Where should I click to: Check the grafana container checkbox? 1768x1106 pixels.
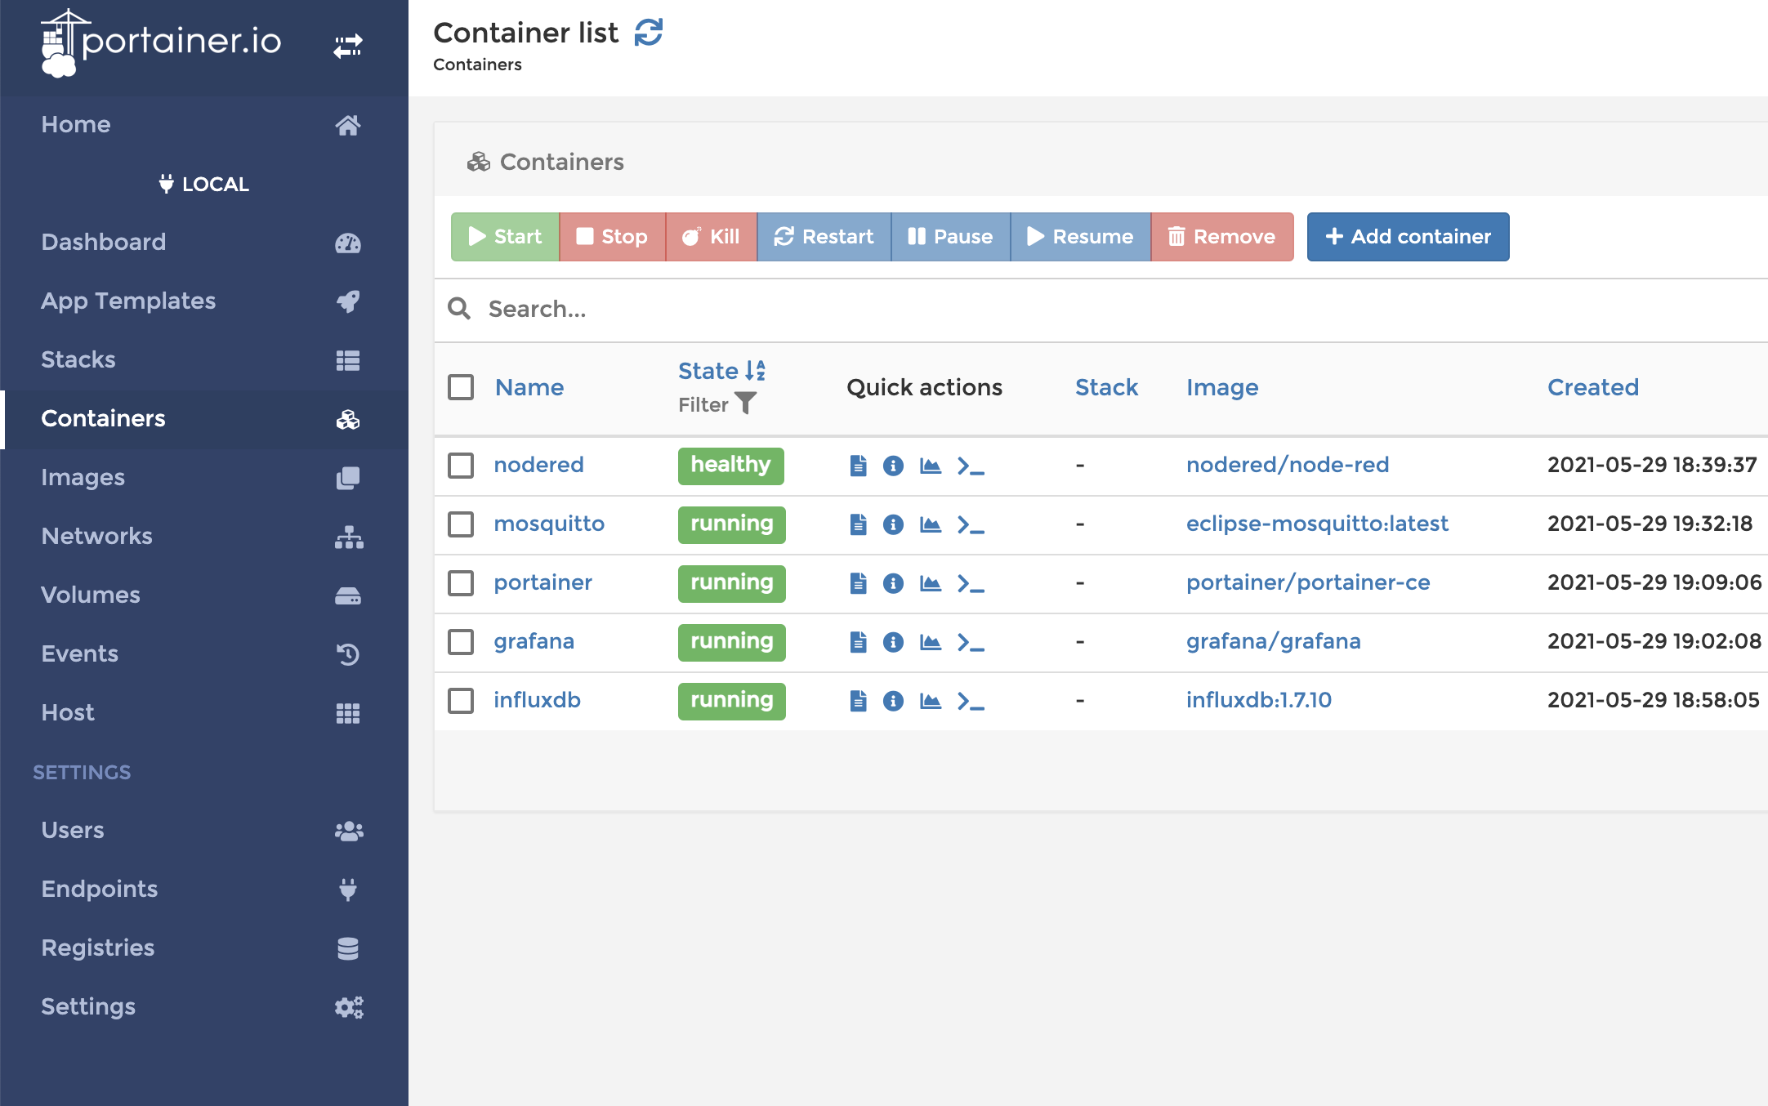(x=461, y=642)
